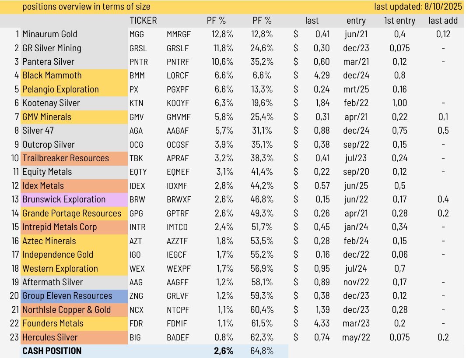
Task: Select the 'positions overview in terms of size' title
Action: 86,7
